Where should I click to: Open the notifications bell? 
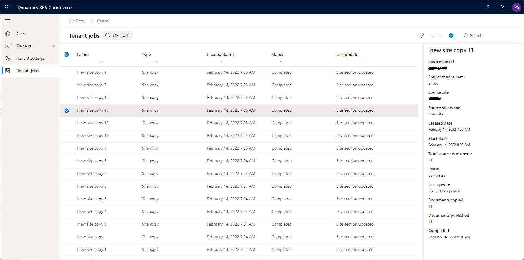click(x=488, y=7)
